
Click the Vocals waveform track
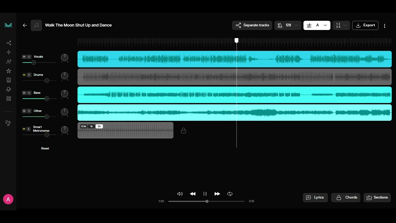235,59
